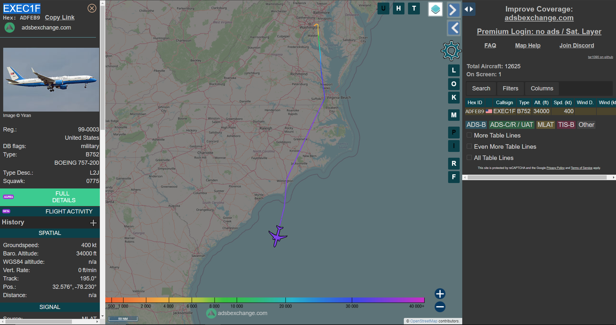Viewport: 616px width, 325px height.
Task: Click the adsbexchange logo icon in the info panel
Action: pos(10,28)
